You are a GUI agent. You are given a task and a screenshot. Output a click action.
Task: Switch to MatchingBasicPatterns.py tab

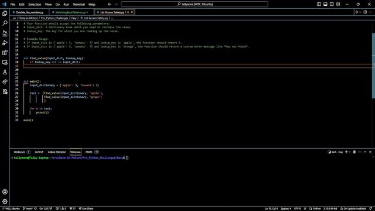coord(71,12)
